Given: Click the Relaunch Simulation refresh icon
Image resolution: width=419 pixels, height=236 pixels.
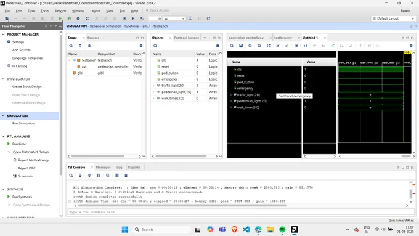Looking at the screenshot, I should pos(208,18).
